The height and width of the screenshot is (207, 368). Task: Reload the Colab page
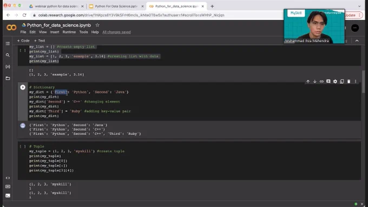[24, 15]
